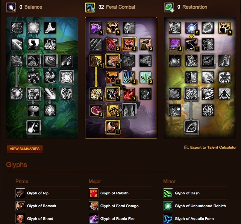The width and height of the screenshot is (241, 224).
Task: Select the paw talent with 3 points in Restoration
Action: click(224, 28)
